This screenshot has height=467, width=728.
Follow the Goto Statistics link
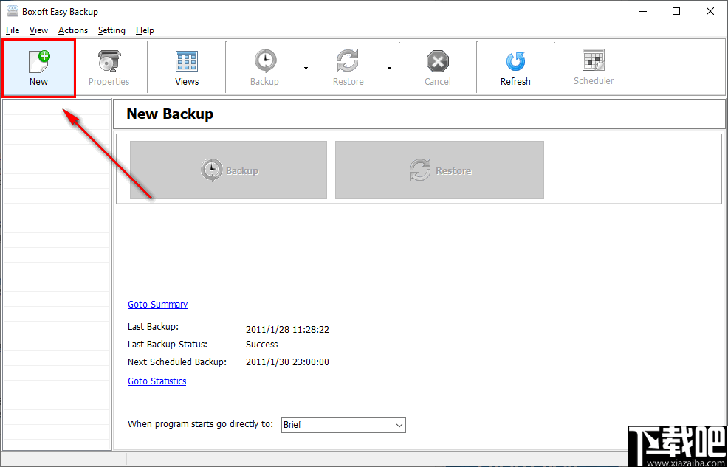[157, 381]
